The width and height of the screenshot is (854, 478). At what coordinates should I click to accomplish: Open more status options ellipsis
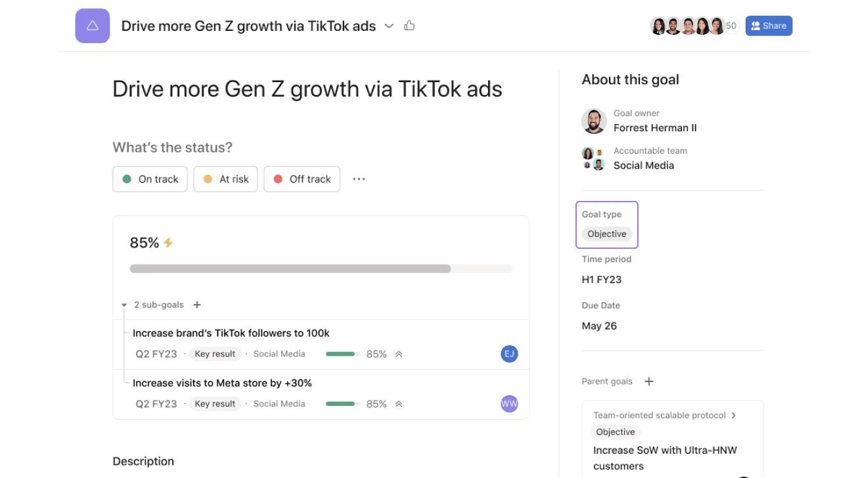tap(359, 179)
